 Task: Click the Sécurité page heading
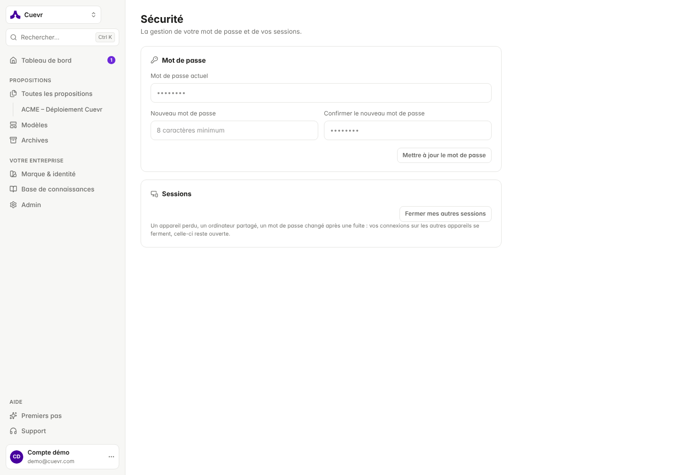[162, 19]
